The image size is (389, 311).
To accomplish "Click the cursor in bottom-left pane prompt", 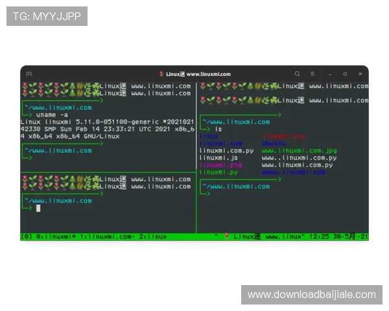I will 38,208.
